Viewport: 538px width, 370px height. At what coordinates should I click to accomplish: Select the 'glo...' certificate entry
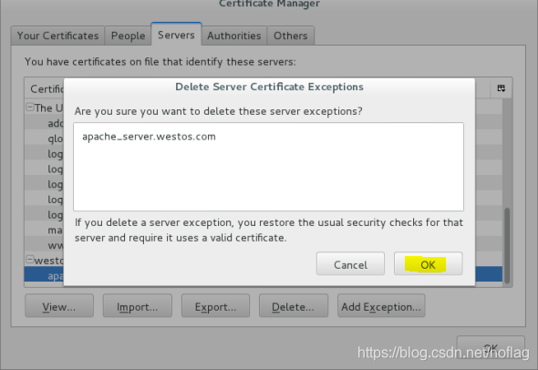(56, 139)
